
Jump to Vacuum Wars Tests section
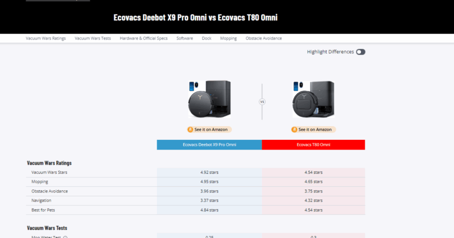click(93, 38)
